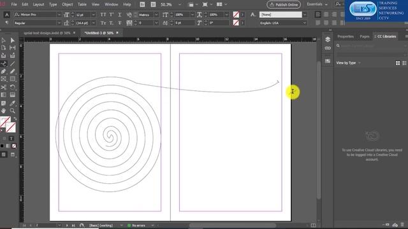Click the Publish Online button
The height and width of the screenshot is (229, 408).
(x=284, y=4)
